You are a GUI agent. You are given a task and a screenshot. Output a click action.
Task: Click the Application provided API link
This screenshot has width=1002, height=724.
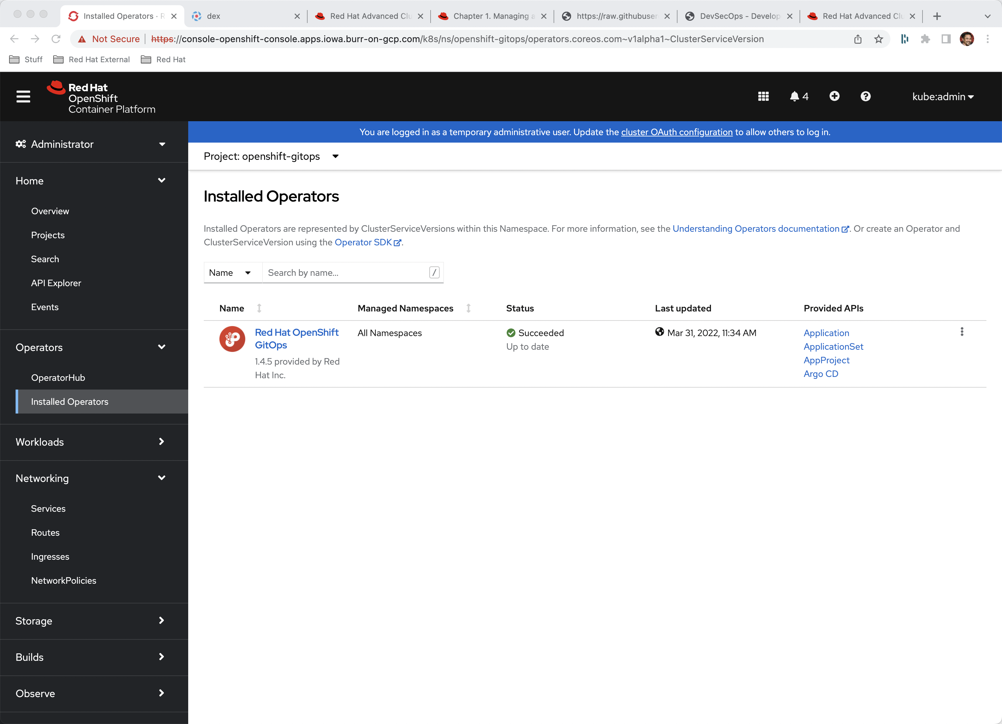pyautogui.click(x=826, y=333)
